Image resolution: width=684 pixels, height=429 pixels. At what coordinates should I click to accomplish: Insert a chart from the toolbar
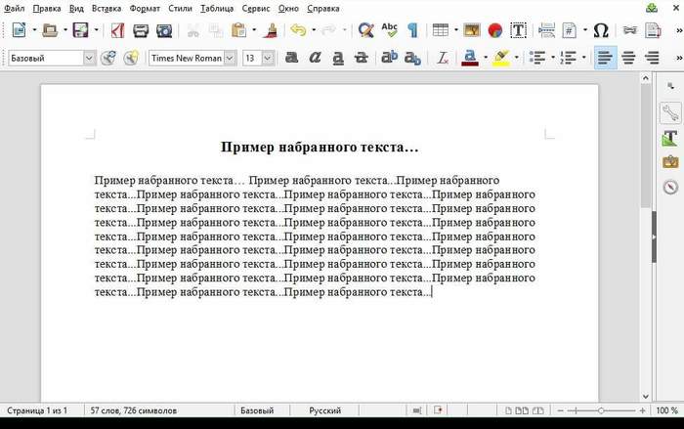494,31
